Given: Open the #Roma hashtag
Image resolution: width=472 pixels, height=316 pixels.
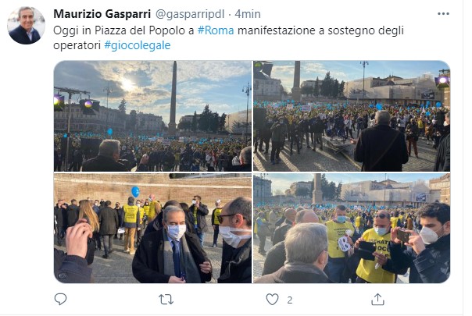Looking at the screenshot, I should pos(216,30).
